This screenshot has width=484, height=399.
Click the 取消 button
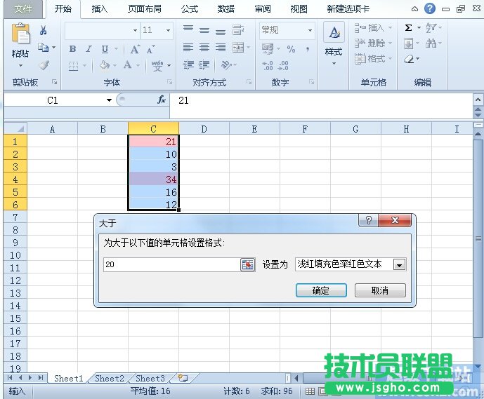point(380,290)
